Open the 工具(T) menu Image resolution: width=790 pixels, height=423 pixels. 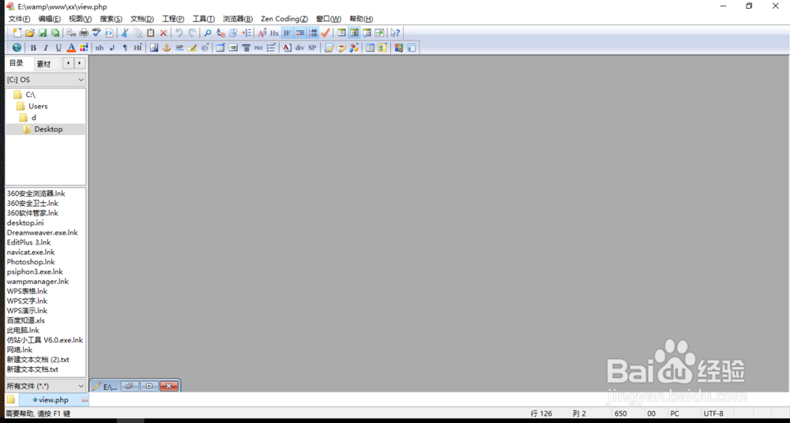click(204, 19)
